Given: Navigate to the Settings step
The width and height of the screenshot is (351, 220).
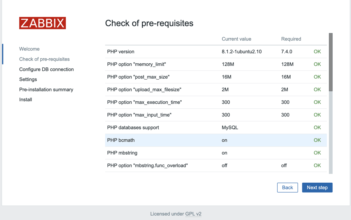Looking at the screenshot, I should point(28,79).
